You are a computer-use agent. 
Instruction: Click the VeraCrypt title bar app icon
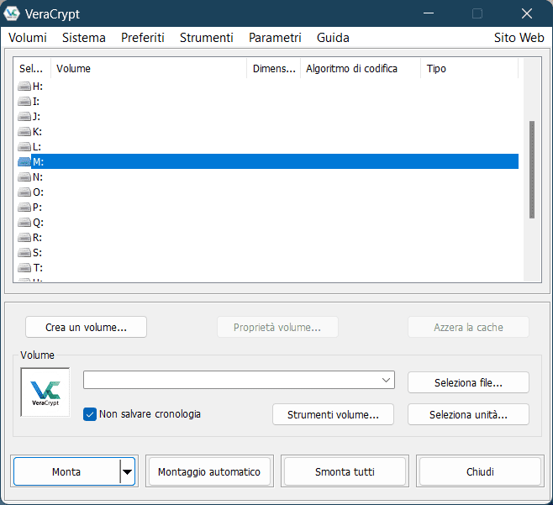pos(11,13)
